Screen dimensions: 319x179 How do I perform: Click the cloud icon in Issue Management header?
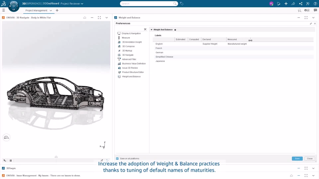pos(291,176)
